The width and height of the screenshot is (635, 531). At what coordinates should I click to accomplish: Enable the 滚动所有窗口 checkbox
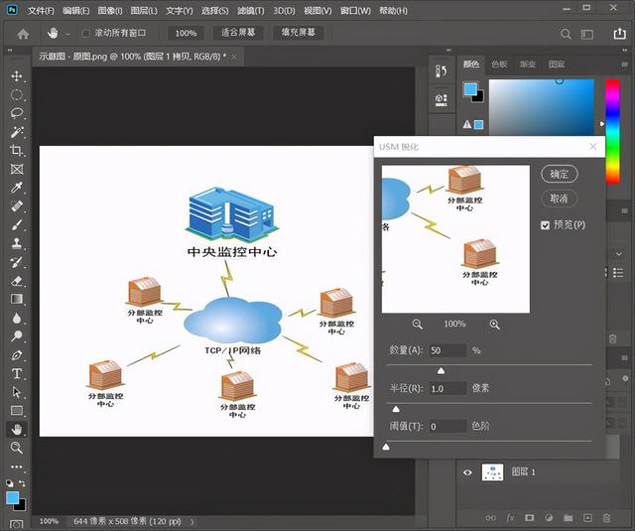(85, 33)
